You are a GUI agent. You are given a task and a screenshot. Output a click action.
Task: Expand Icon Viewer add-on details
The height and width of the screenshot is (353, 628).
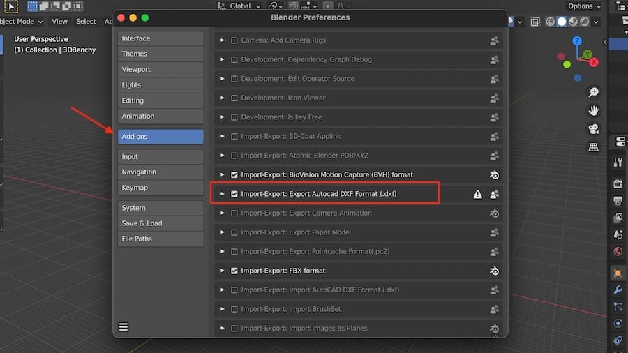[223, 98]
